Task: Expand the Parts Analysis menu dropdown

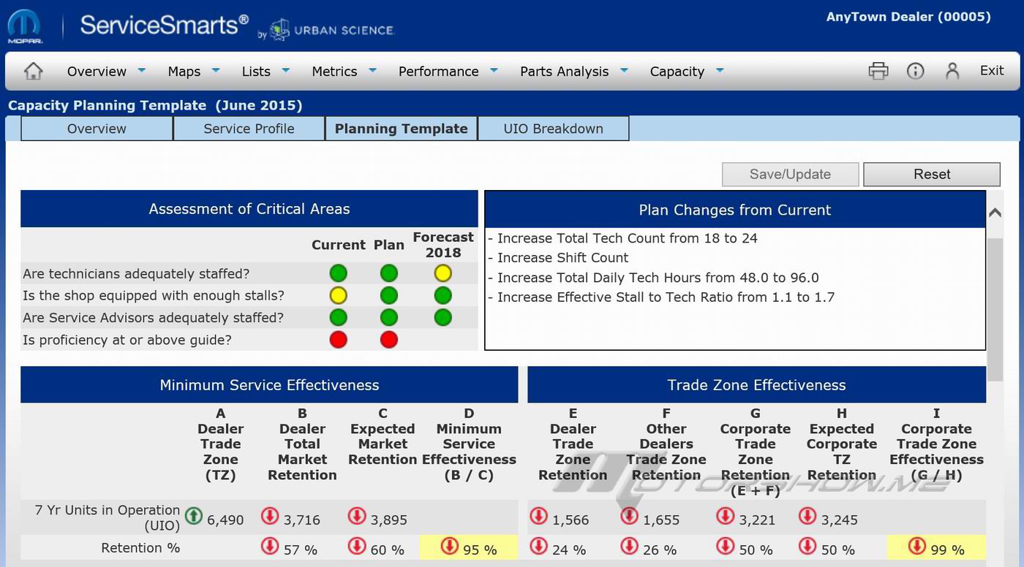Action: click(x=624, y=70)
